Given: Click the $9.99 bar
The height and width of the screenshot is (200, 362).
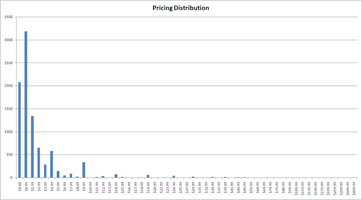Looking at the screenshot, I should click(x=84, y=170).
